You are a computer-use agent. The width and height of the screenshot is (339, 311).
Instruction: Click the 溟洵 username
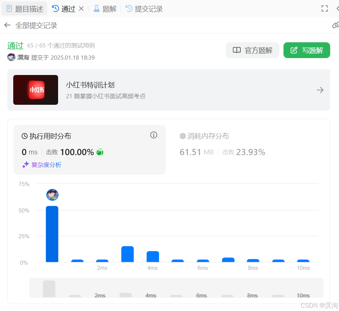tap(23, 57)
